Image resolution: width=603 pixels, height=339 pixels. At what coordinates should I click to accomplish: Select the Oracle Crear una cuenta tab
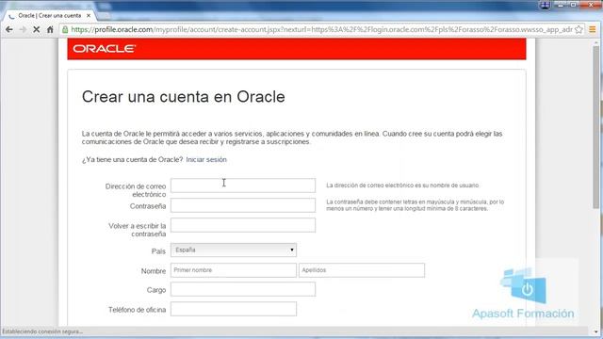pyautogui.click(x=50, y=16)
